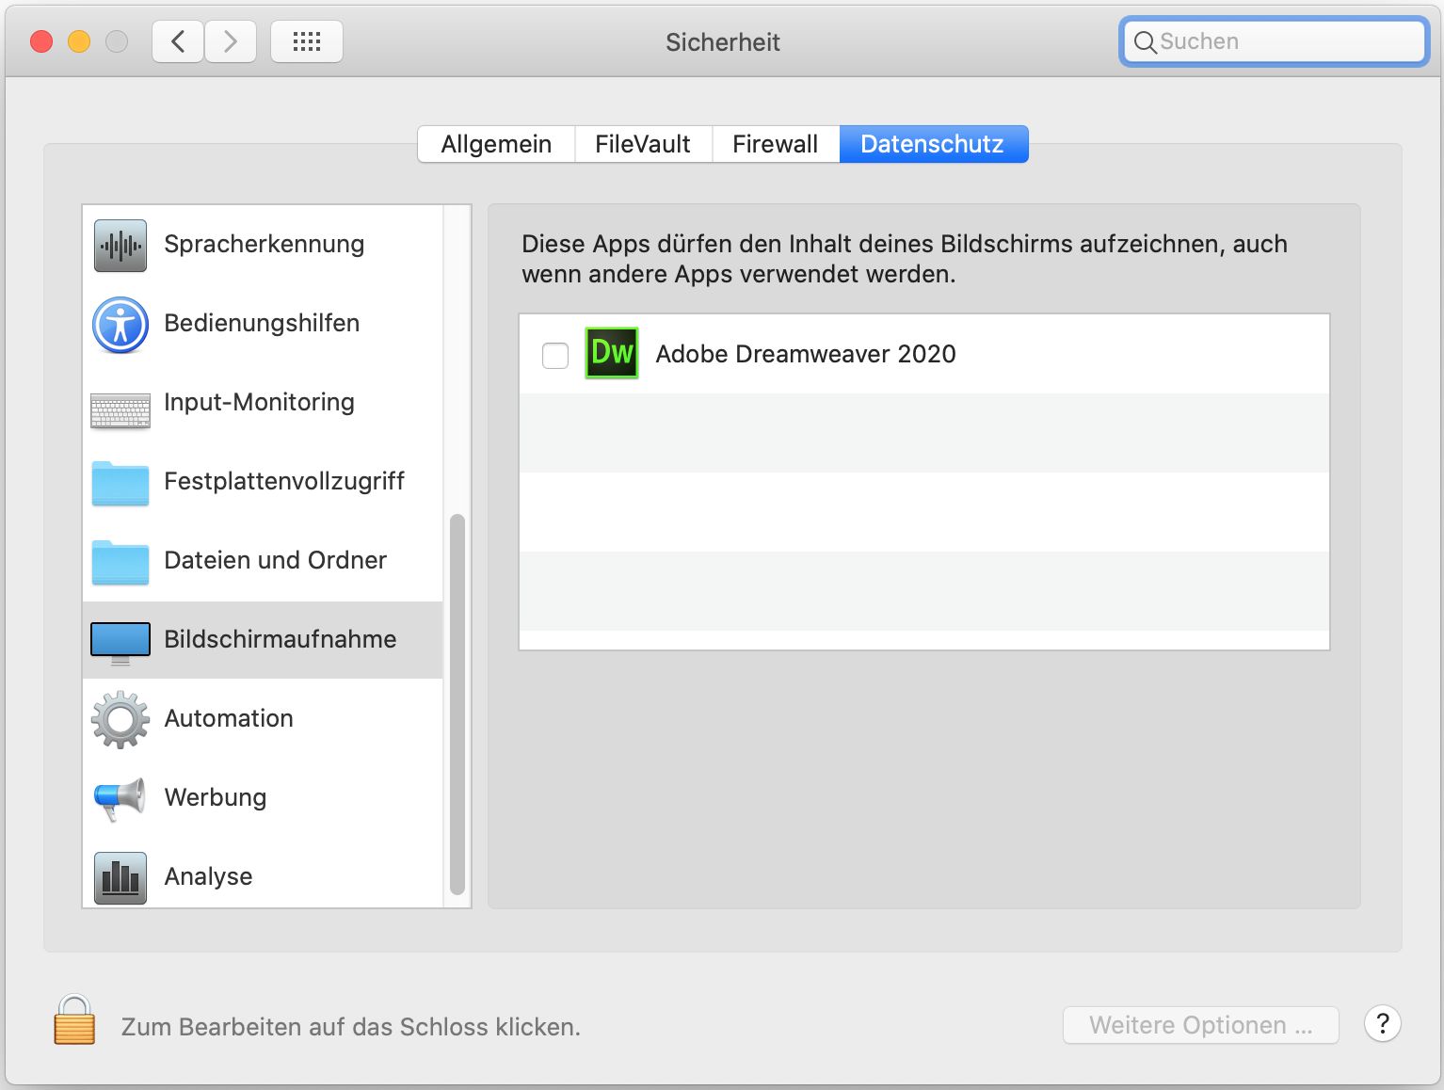
Task: Minimize the window with the yellow button
Action: tap(79, 41)
